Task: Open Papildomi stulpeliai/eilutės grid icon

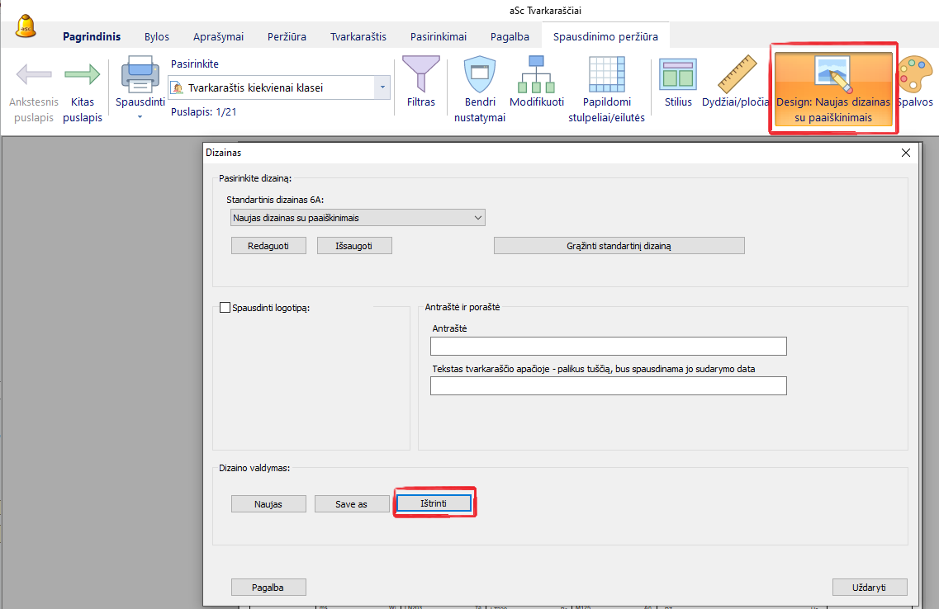Action: 606,75
